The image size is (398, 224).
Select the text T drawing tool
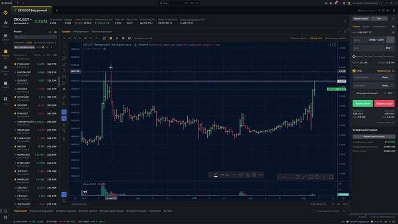64,70
